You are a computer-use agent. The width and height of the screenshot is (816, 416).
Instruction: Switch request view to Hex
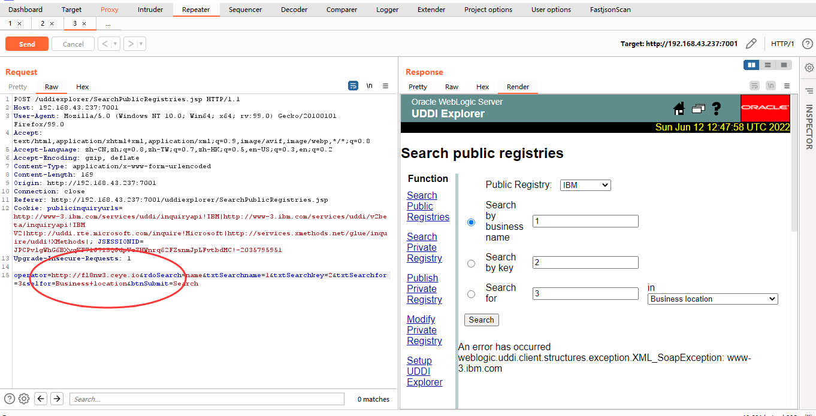point(83,87)
